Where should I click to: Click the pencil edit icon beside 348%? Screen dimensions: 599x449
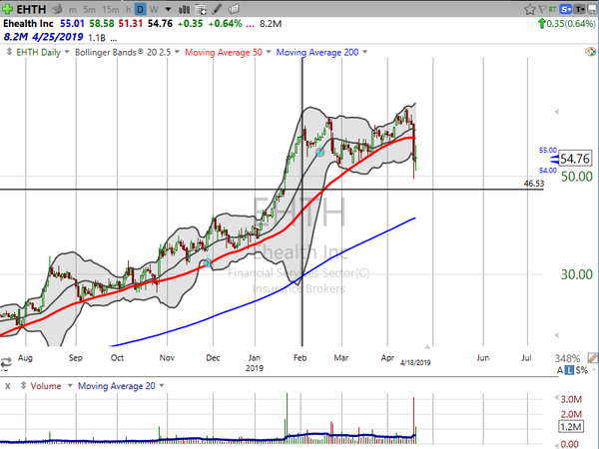592,358
